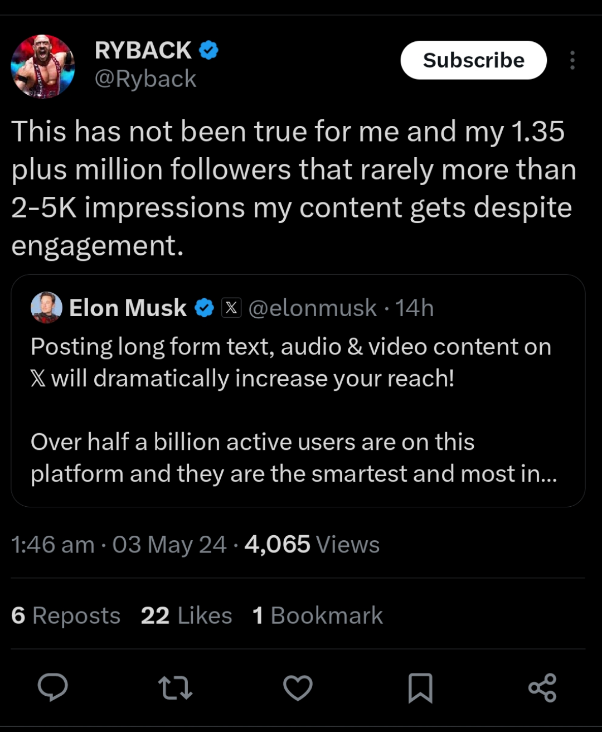The height and width of the screenshot is (732, 602).
Task: Open Ryback's profile picture
Action: point(43,66)
